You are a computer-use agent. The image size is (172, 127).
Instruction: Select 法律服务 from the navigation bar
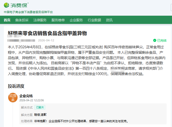pyautogui.click(x=40, y=20)
